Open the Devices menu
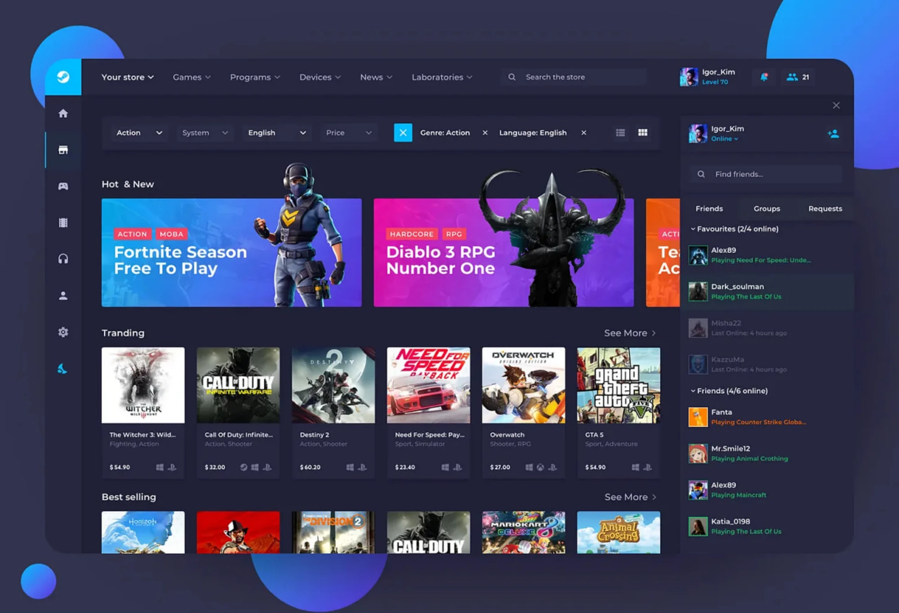This screenshot has width=899, height=613. click(320, 77)
